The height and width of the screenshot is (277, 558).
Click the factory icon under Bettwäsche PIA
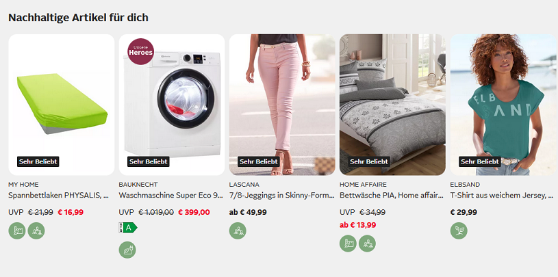coord(348,243)
